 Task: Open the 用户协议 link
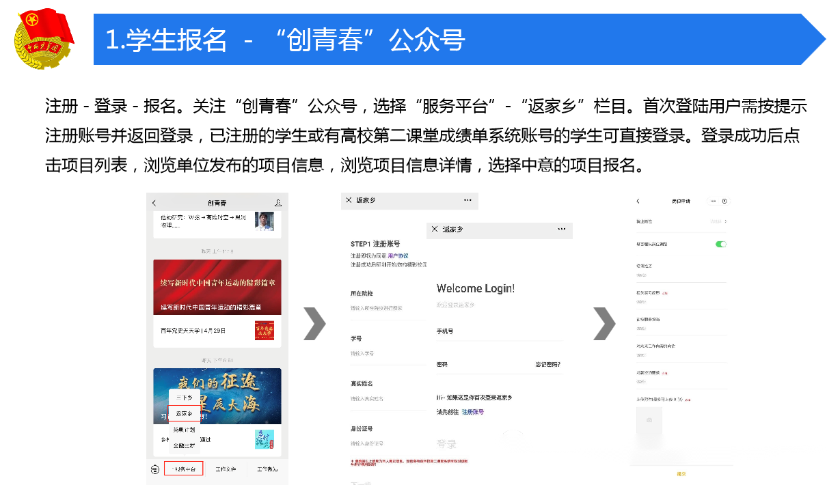click(x=398, y=255)
